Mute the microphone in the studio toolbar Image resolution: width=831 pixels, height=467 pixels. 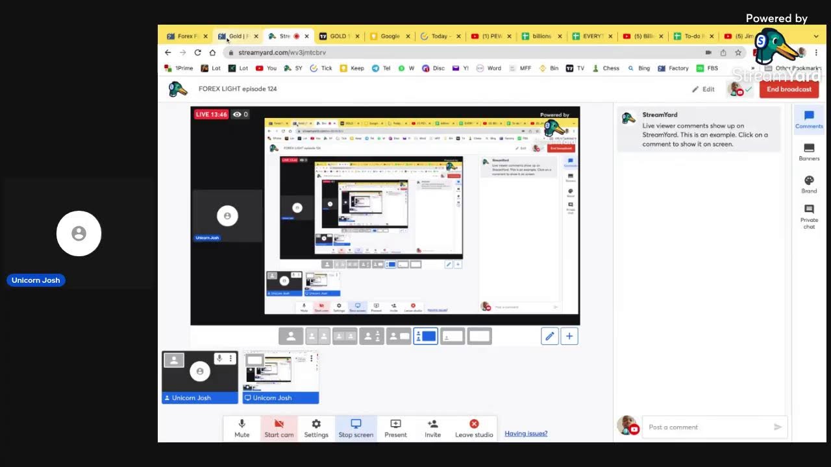242,429
